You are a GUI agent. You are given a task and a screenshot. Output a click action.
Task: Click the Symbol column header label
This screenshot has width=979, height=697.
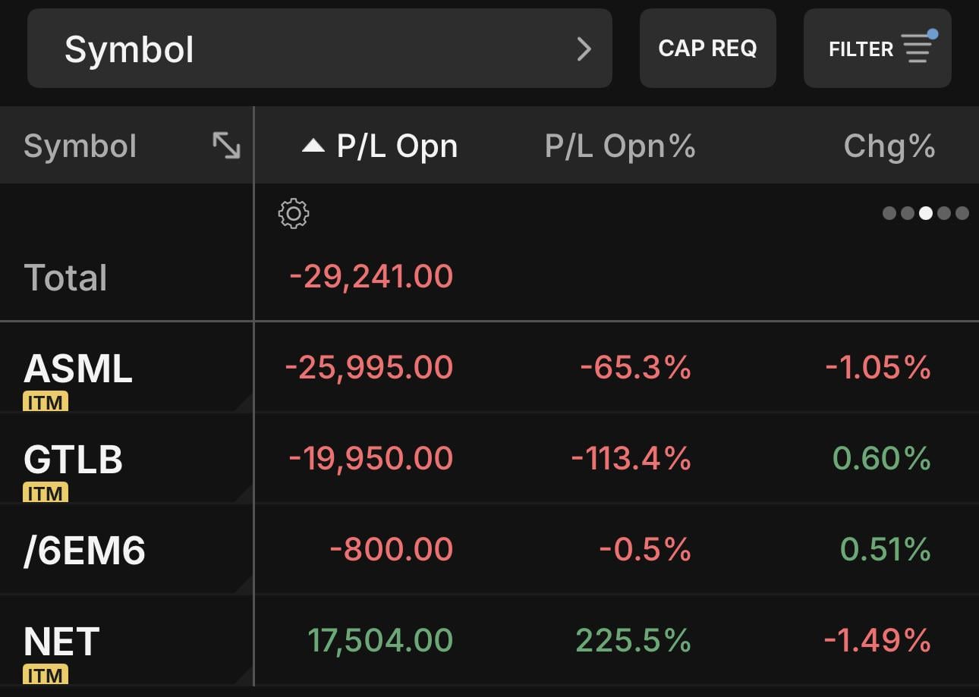(x=80, y=146)
